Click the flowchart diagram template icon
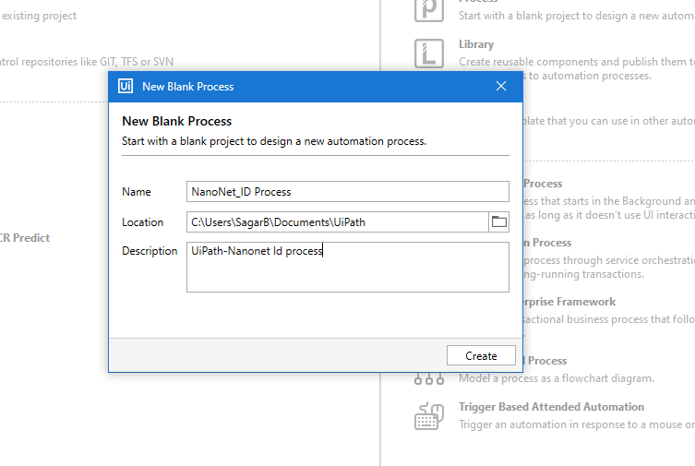695x466 pixels. [429, 379]
